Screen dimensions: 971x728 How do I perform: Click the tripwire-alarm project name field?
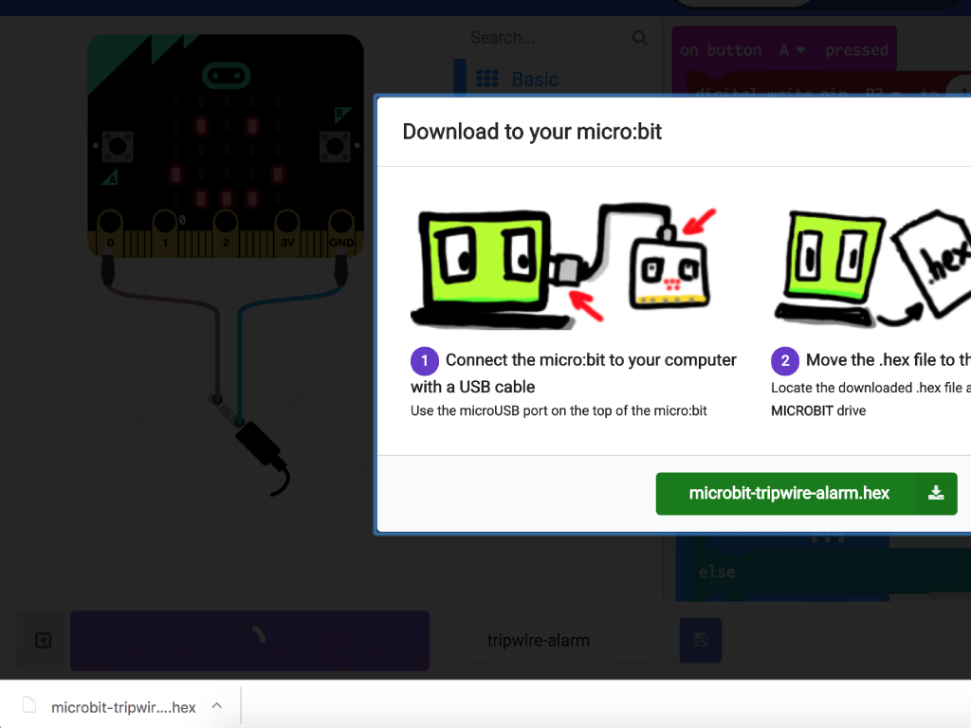[x=575, y=640]
